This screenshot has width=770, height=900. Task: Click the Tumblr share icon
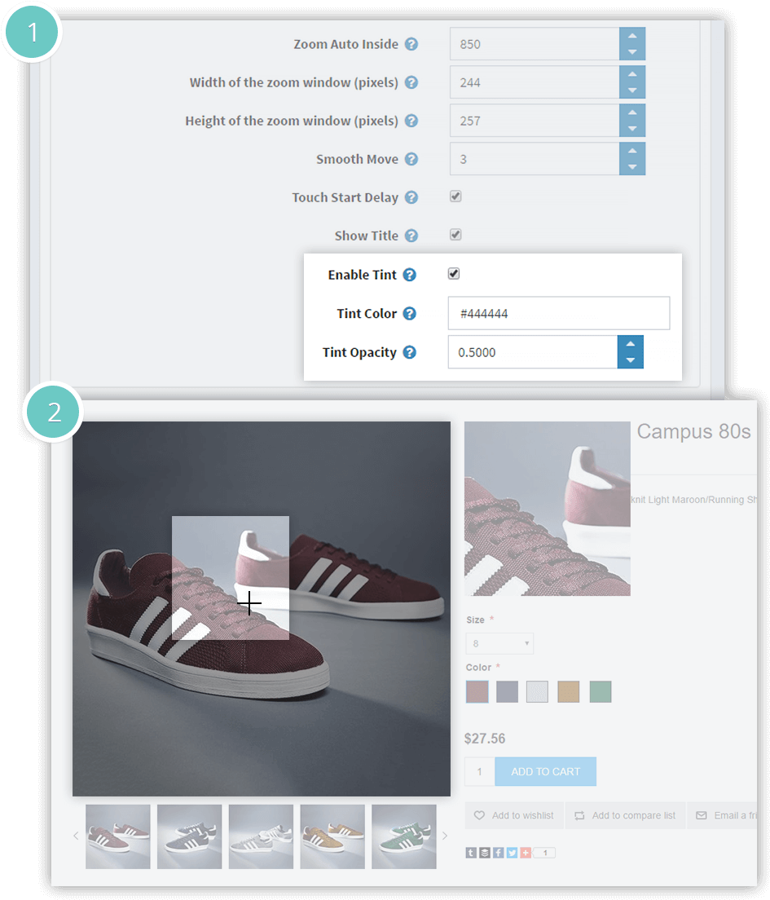click(x=471, y=853)
